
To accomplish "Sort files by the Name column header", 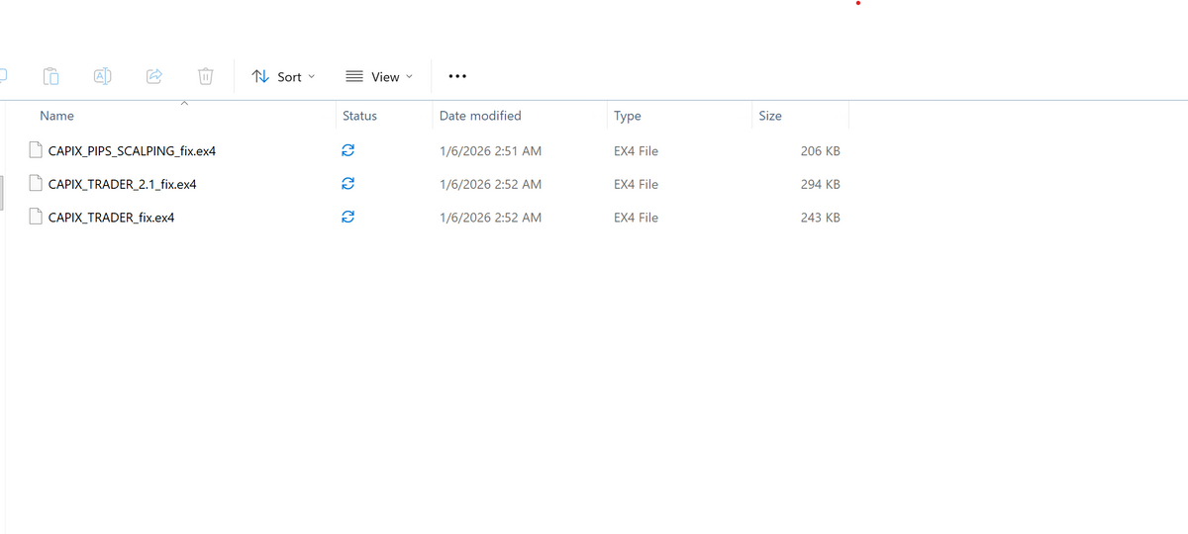I will pyautogui.click(x=57, y=116).
